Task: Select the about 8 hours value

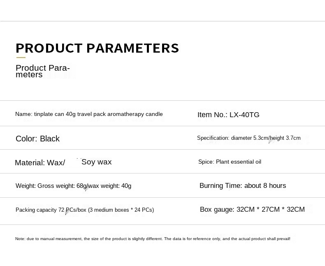Action: pyautogui.click(x=265, y=186)
